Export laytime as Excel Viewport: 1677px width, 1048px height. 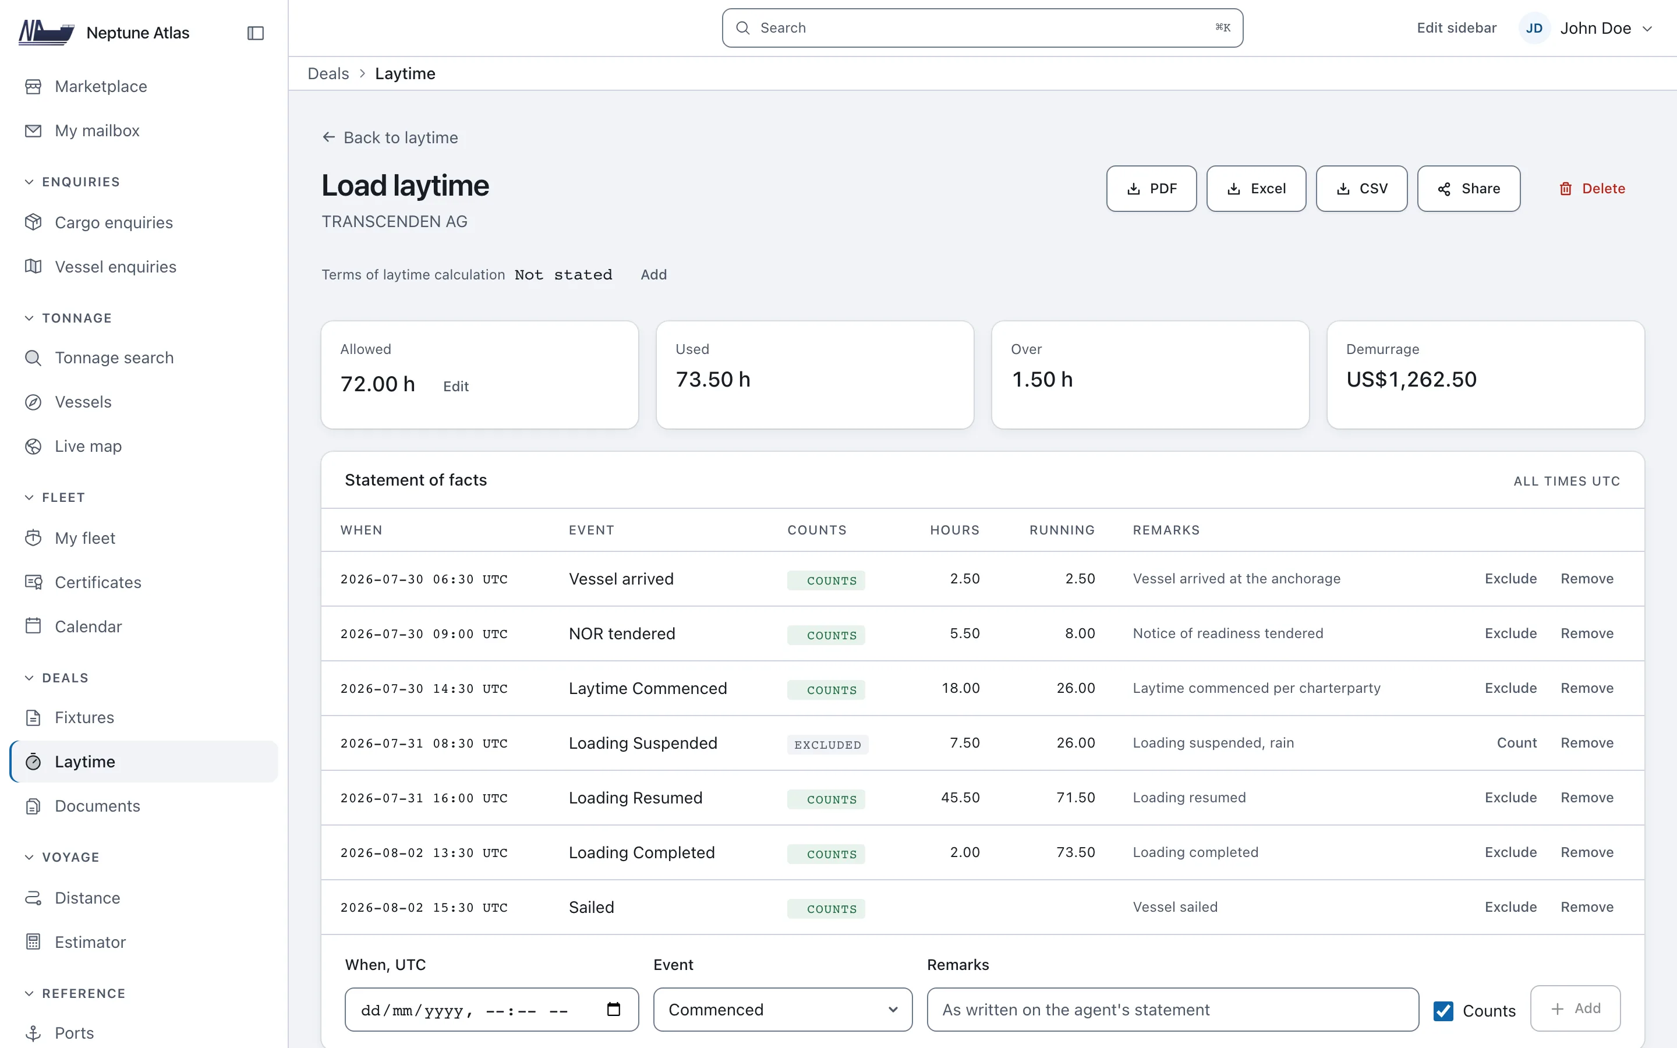click(1255, 189)
